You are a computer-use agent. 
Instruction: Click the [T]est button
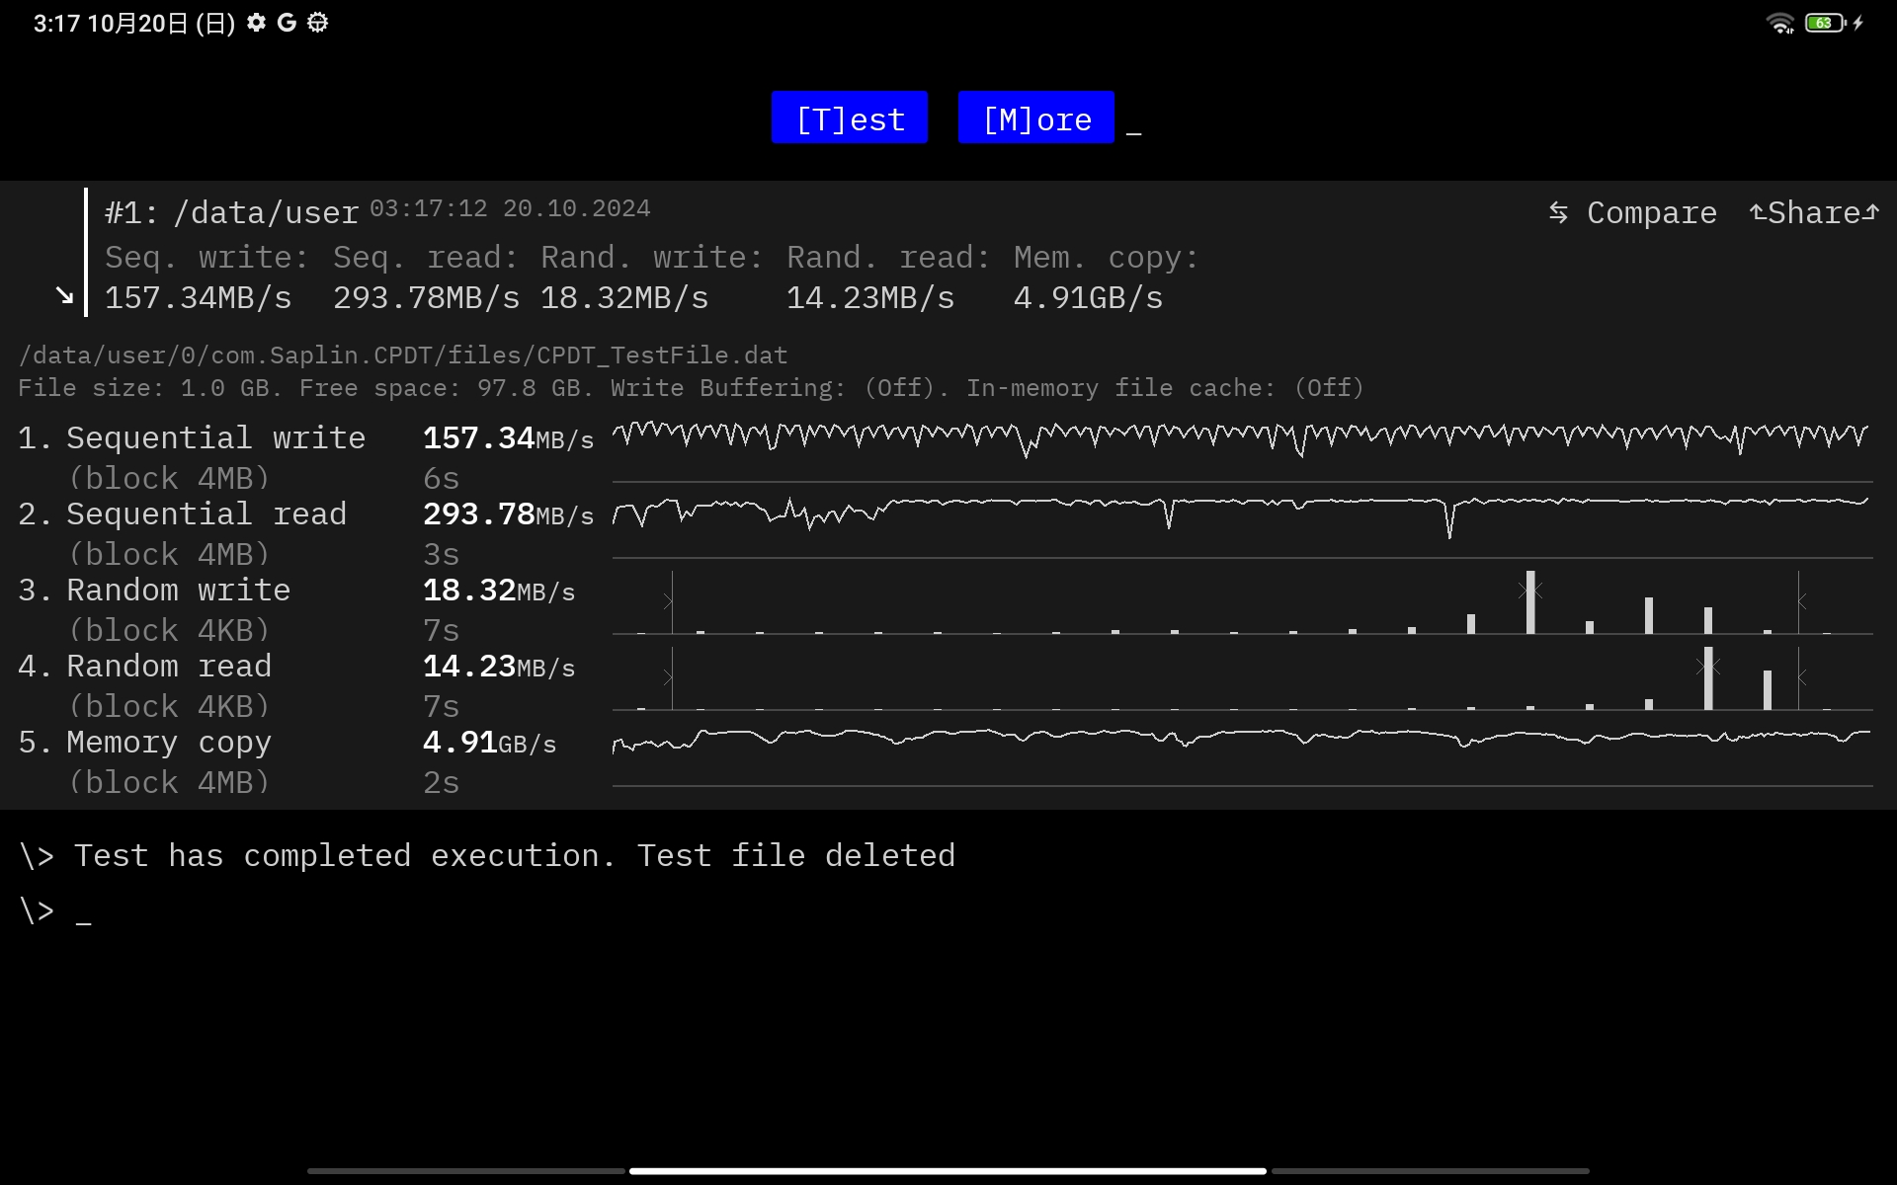click(849, 118)
